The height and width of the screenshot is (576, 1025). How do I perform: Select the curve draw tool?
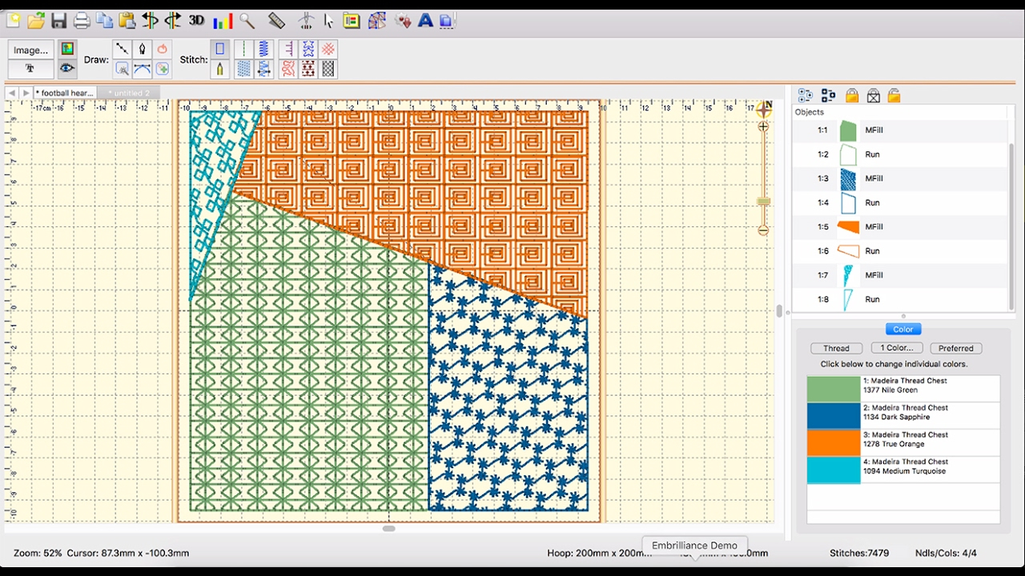pos(142,69)
